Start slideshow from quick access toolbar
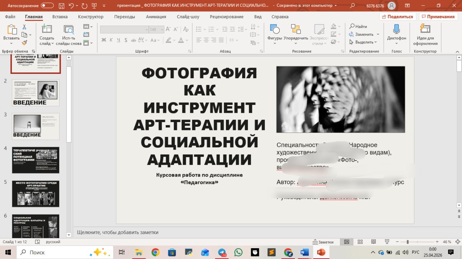This screenshot has height=259, width=462. coord(95,6)
